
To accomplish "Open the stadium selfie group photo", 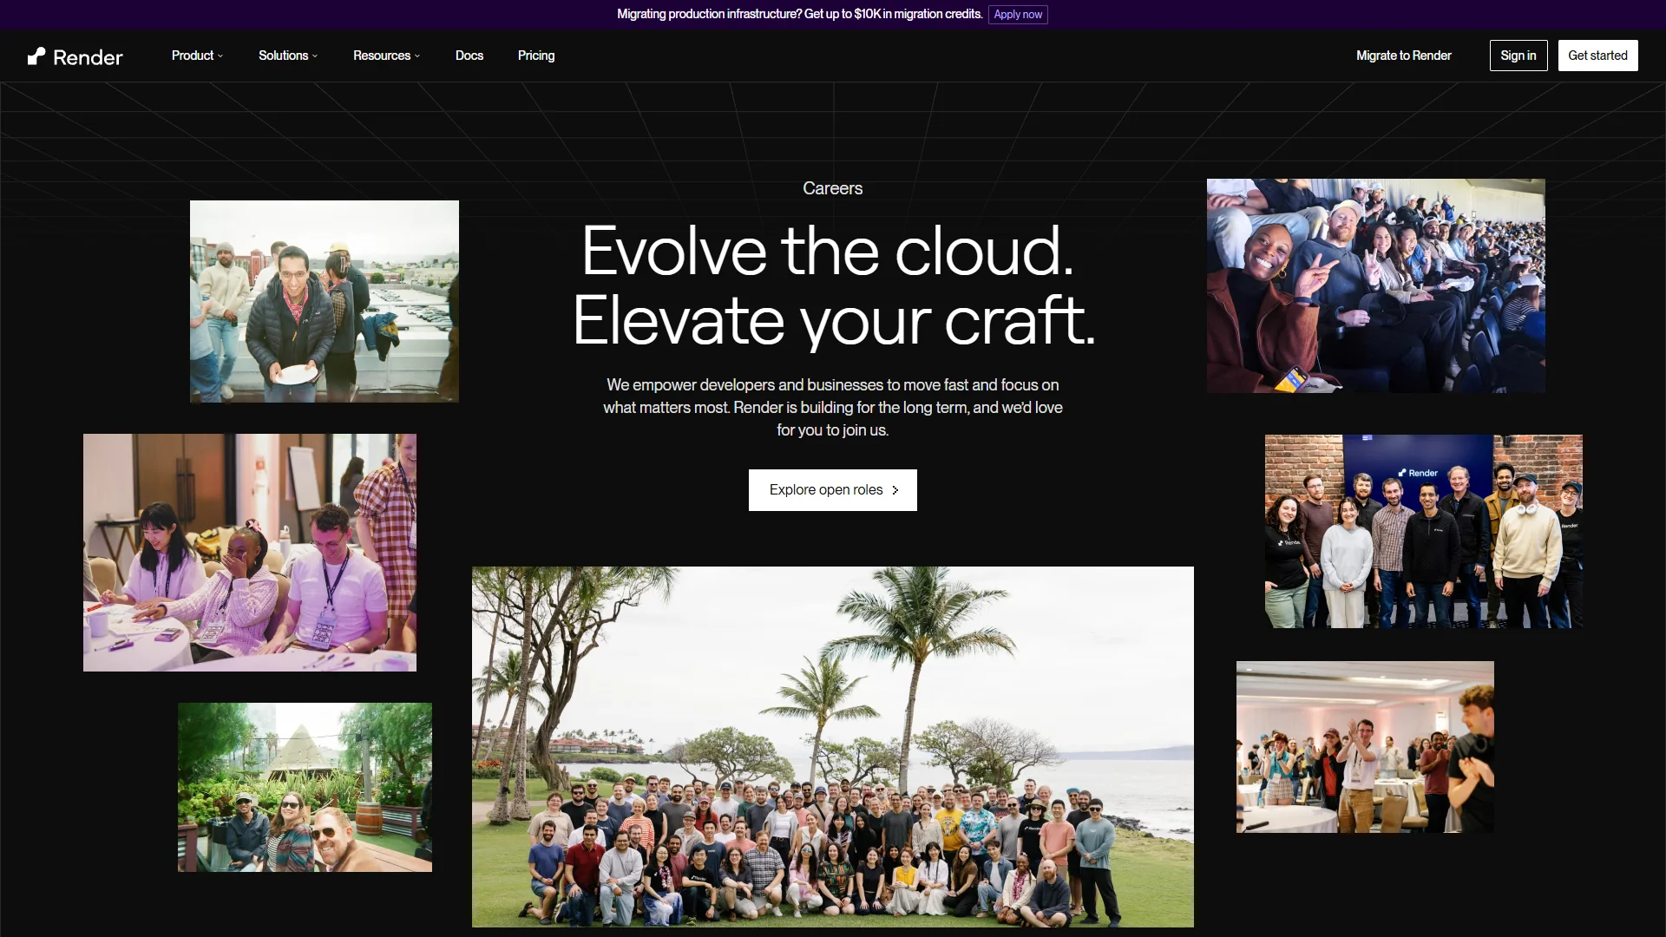I will pos(1375,285).
